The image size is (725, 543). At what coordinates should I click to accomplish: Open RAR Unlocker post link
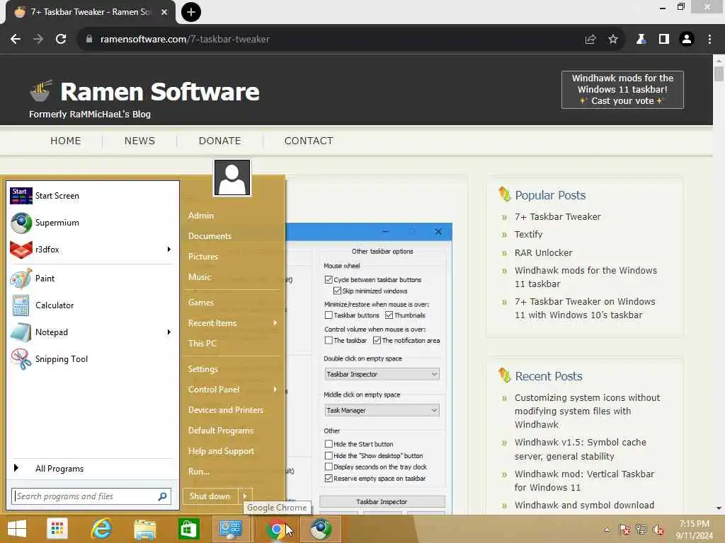click(x=543, y=252)
